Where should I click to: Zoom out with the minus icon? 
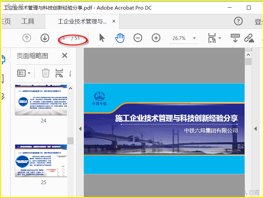coord(138,38)
